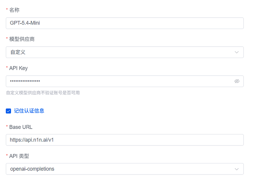Expand the API 类型 dropdown arrow
Viewport: 253px width, 177px height.
(x=237, y=169)
